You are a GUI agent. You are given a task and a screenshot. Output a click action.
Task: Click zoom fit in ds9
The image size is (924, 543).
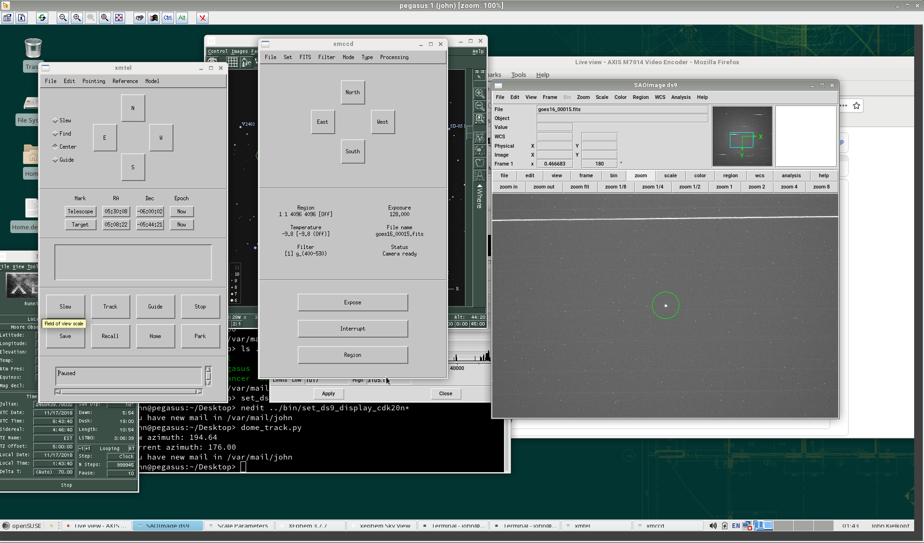coord(580,187)
